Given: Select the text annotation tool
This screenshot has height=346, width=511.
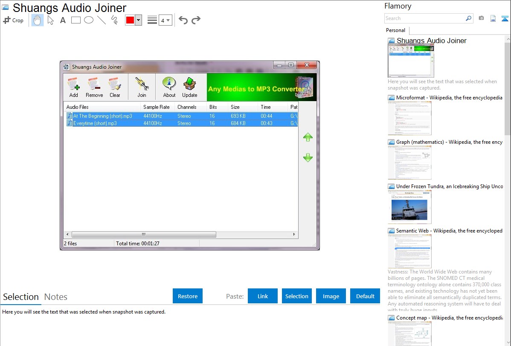Looking at the screenshot, I should click(63, 20).
